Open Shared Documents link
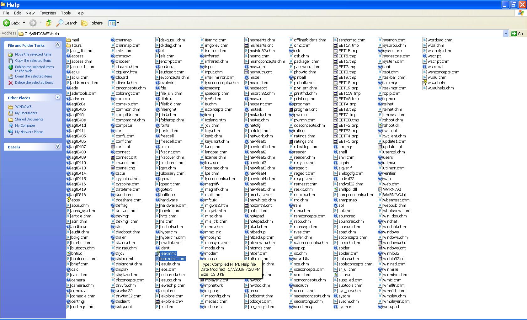This screenshot has width=527, height=320. [x=29, y=119]
